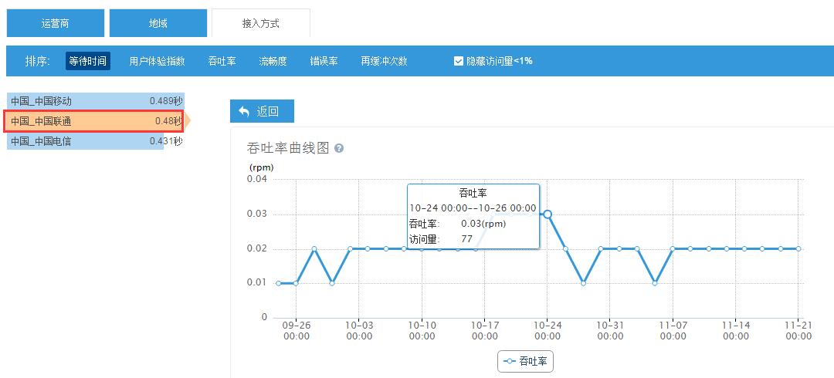Click the 09-26 00:00 axis label

coord(297,330)
